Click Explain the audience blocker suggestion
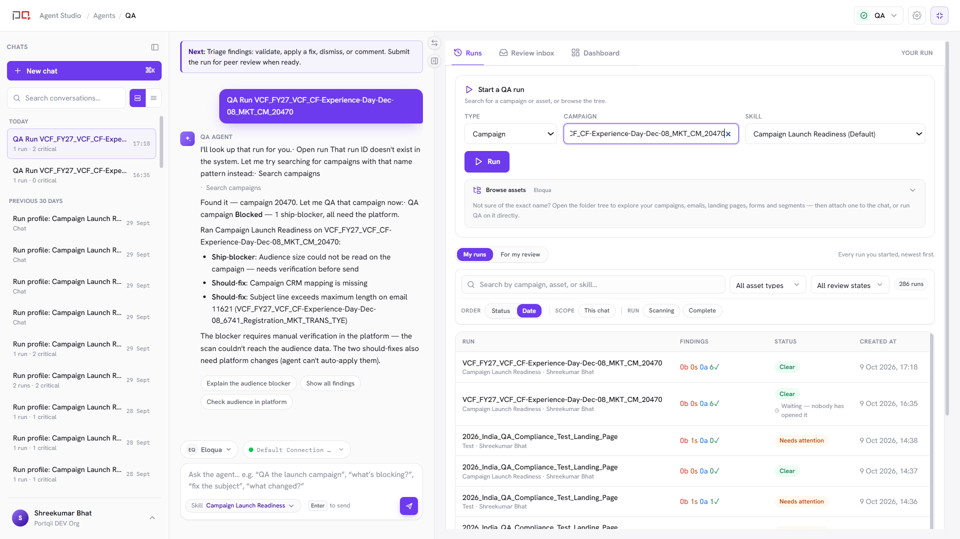This screenshot has height=539, width=960. coord(248,383)
